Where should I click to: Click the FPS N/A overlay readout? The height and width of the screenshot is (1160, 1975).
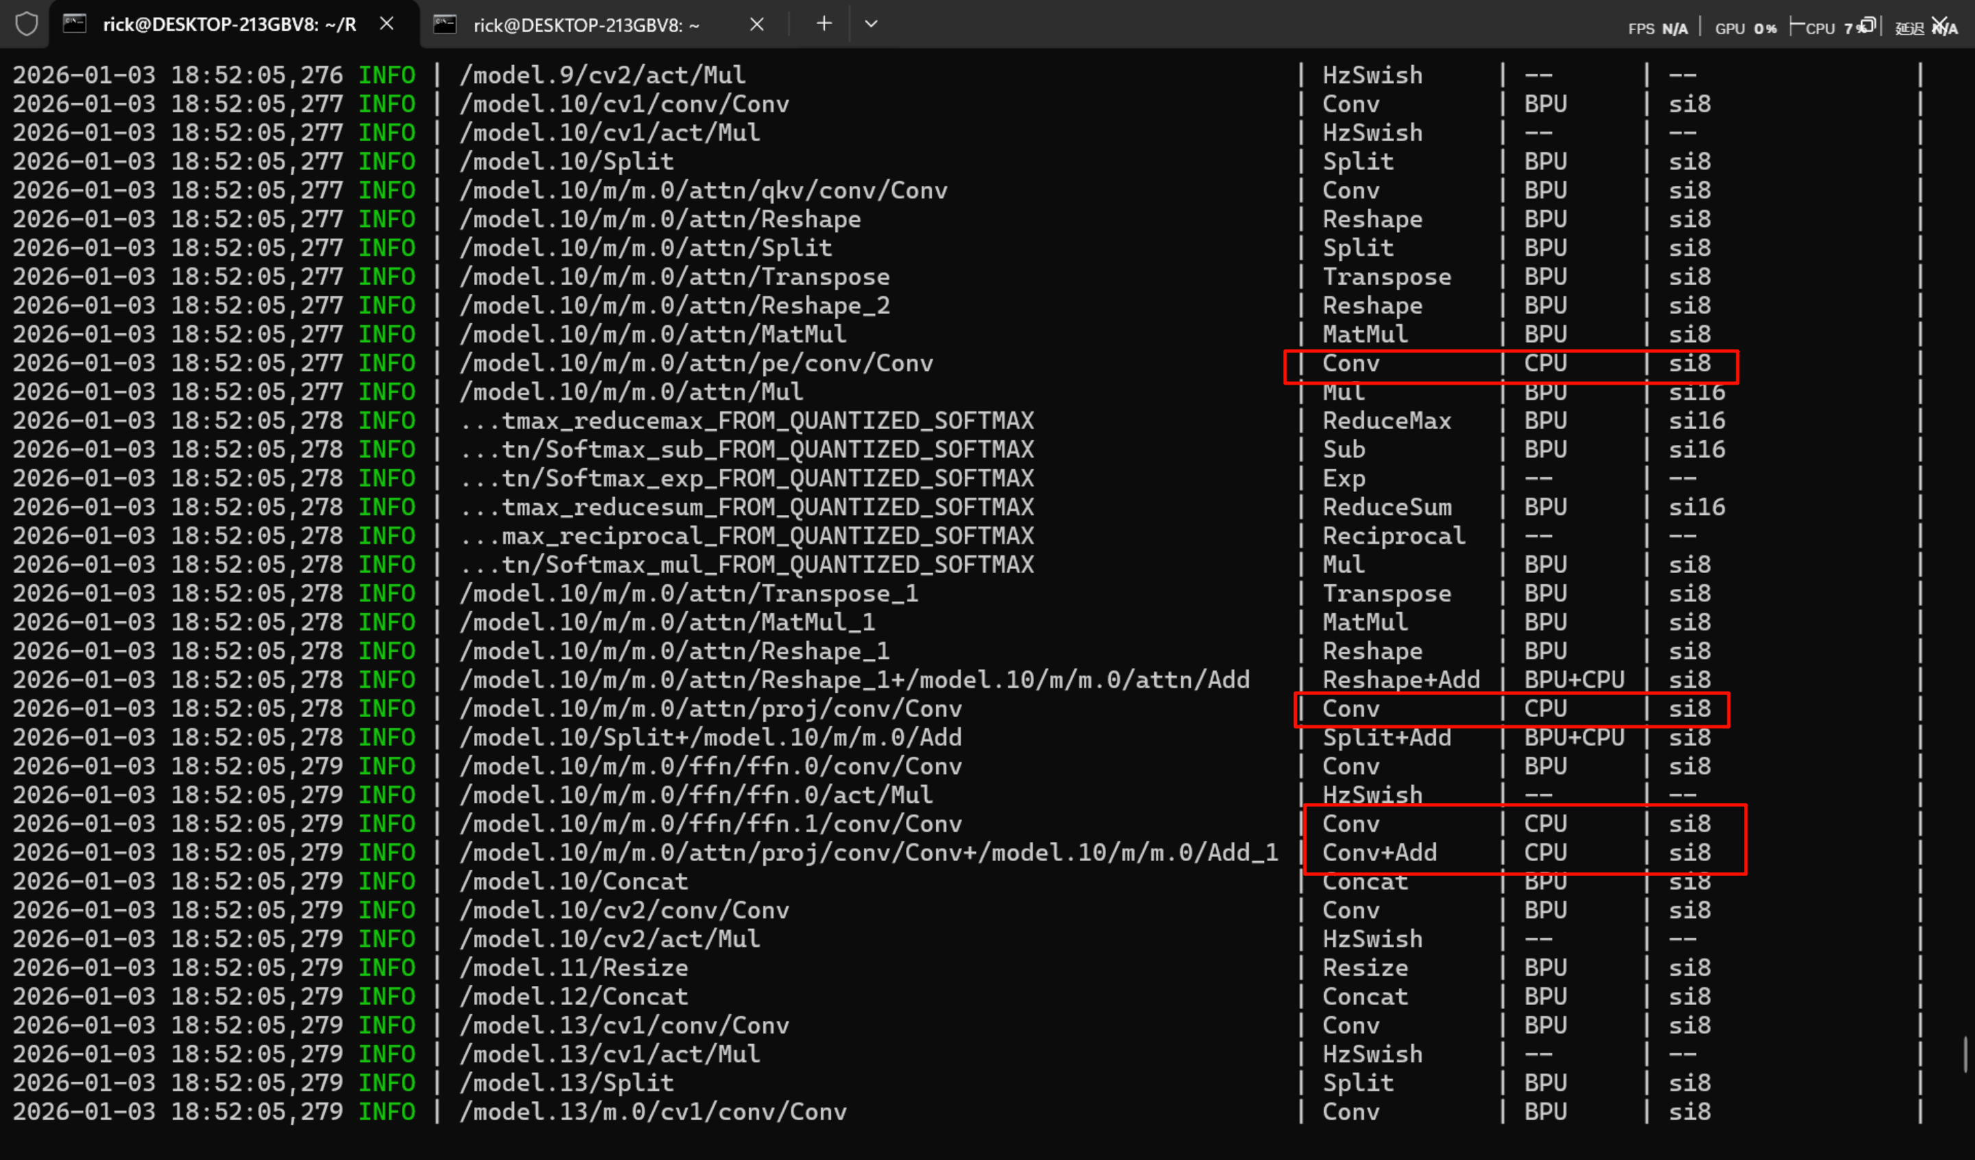(x=1657, y=29)
